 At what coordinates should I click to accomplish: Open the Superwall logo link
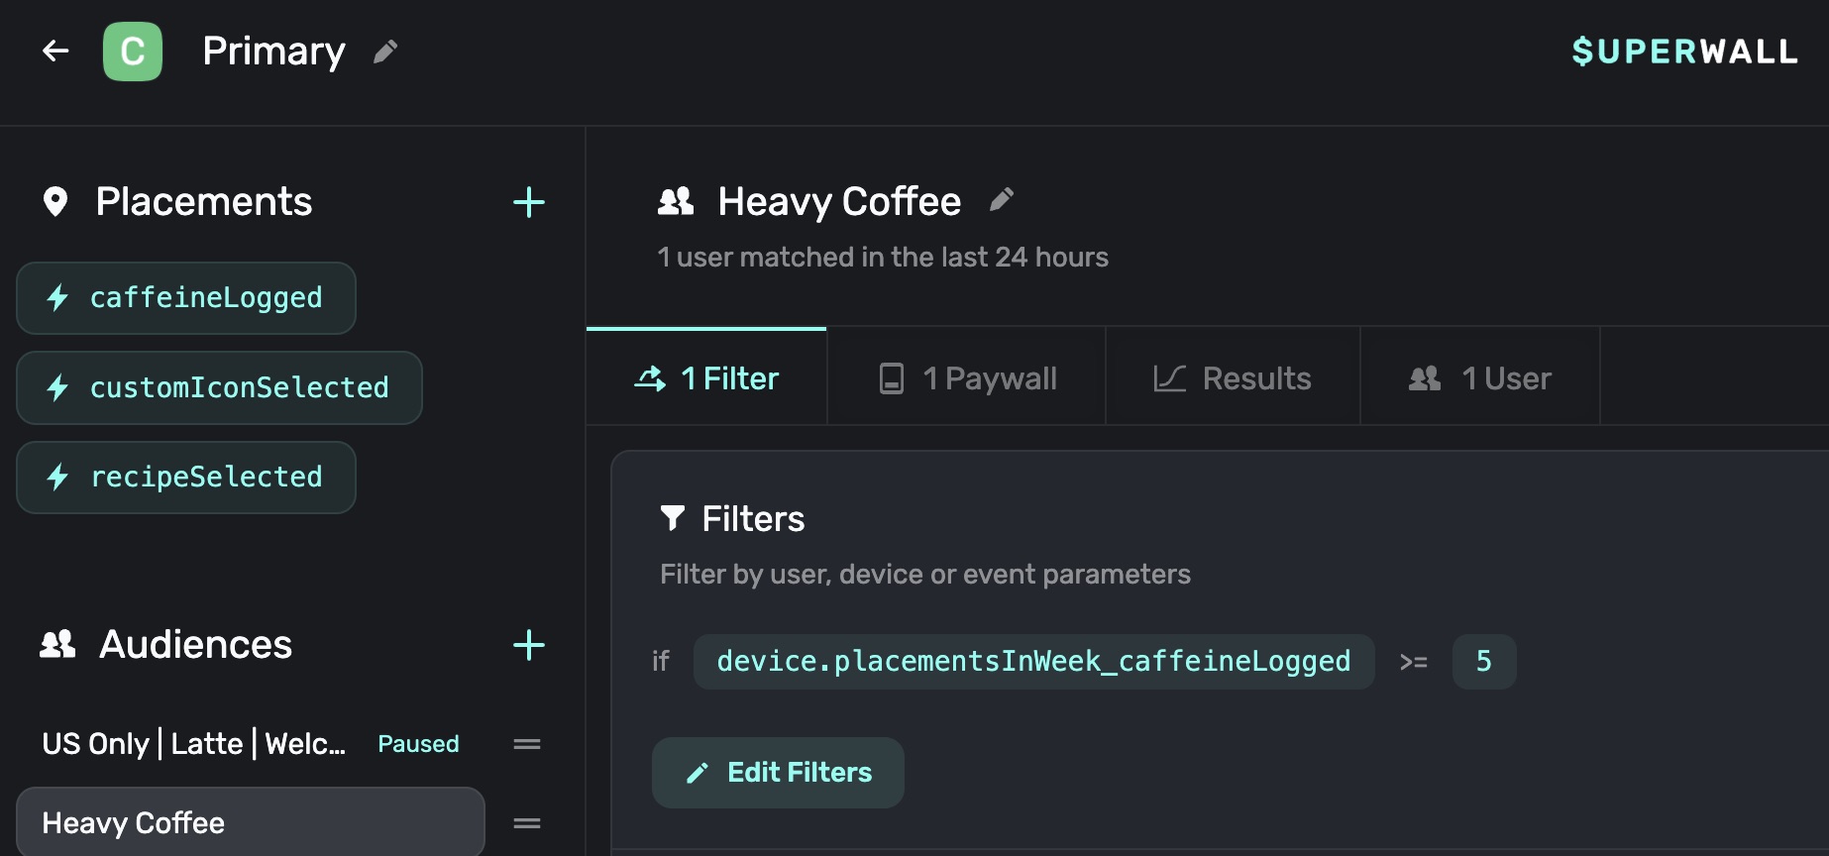[x=1684, y=52]
